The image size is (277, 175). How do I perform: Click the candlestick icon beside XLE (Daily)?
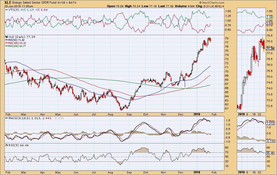click(x=7, y=37)
